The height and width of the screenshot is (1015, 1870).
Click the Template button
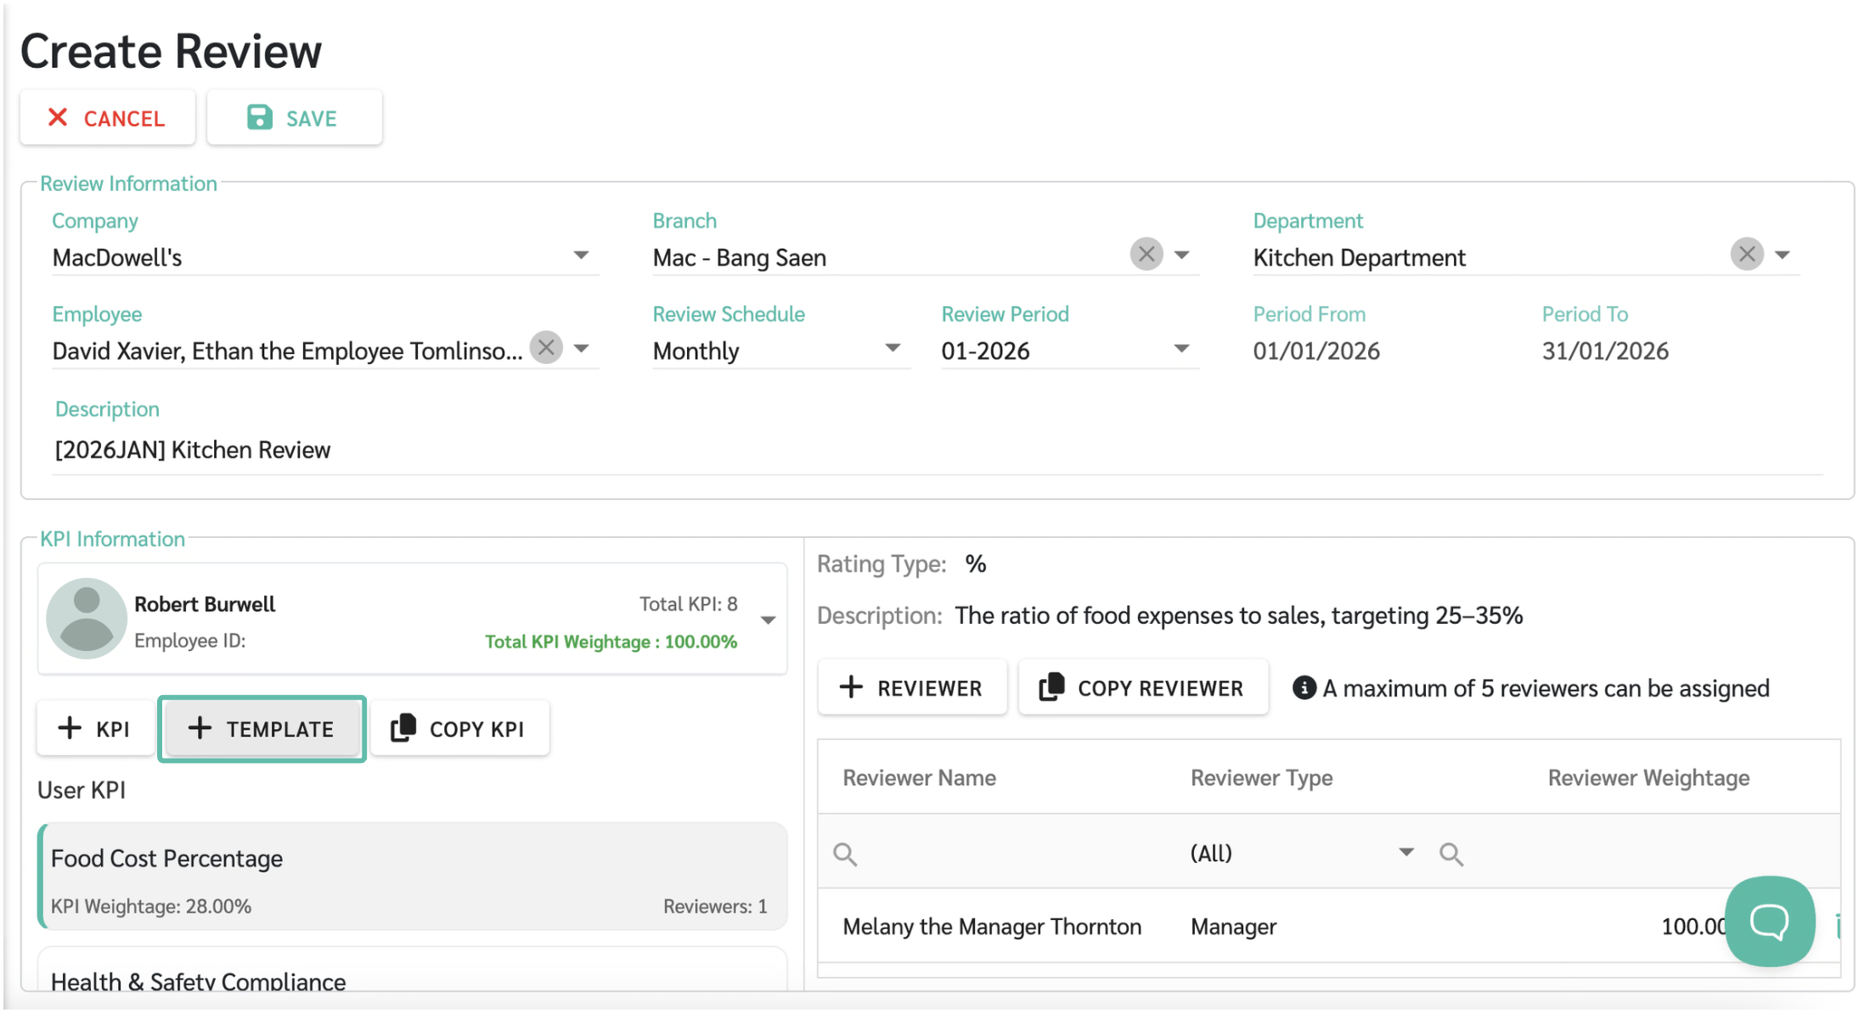point(262,729)
